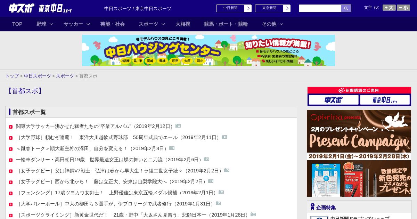This screenshot has height=219, width=417.
Task: Click 中スポ subscription guide button
Action: [334, 100]
